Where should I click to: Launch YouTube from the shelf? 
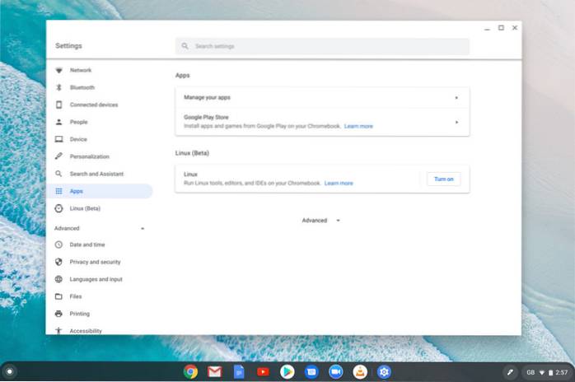coord(263,372)
